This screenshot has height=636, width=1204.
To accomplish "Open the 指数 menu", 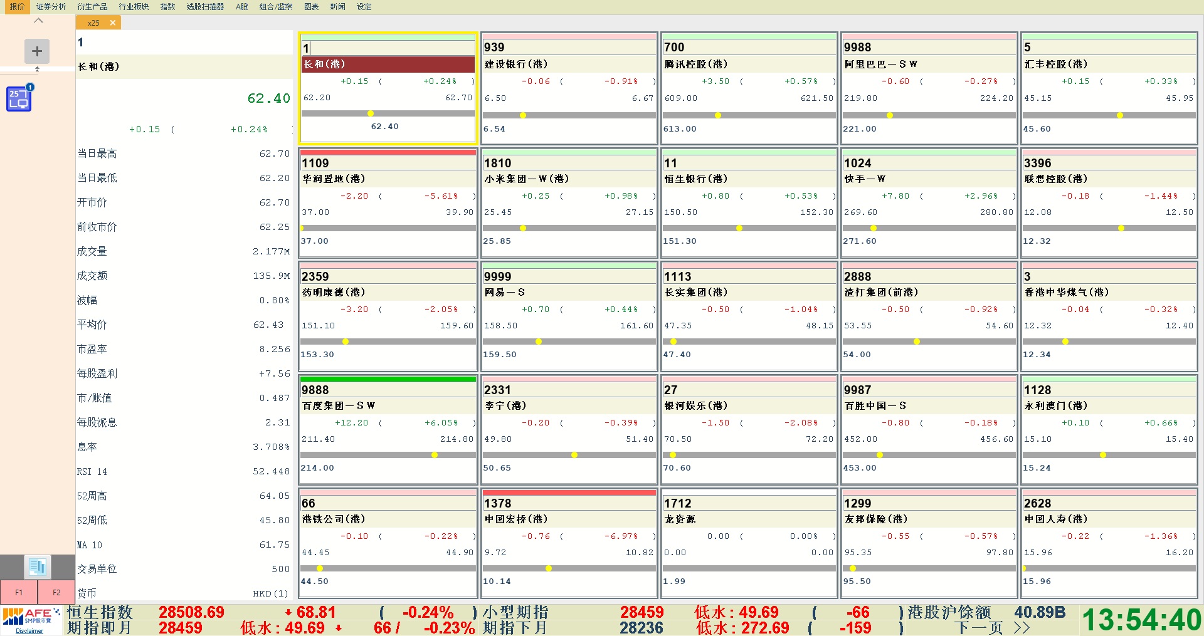I will click(x=167, y=7).
